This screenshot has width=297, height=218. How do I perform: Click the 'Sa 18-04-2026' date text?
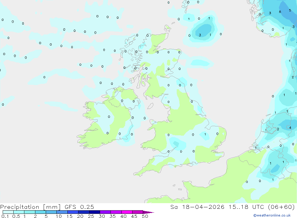tap(198, 207)
